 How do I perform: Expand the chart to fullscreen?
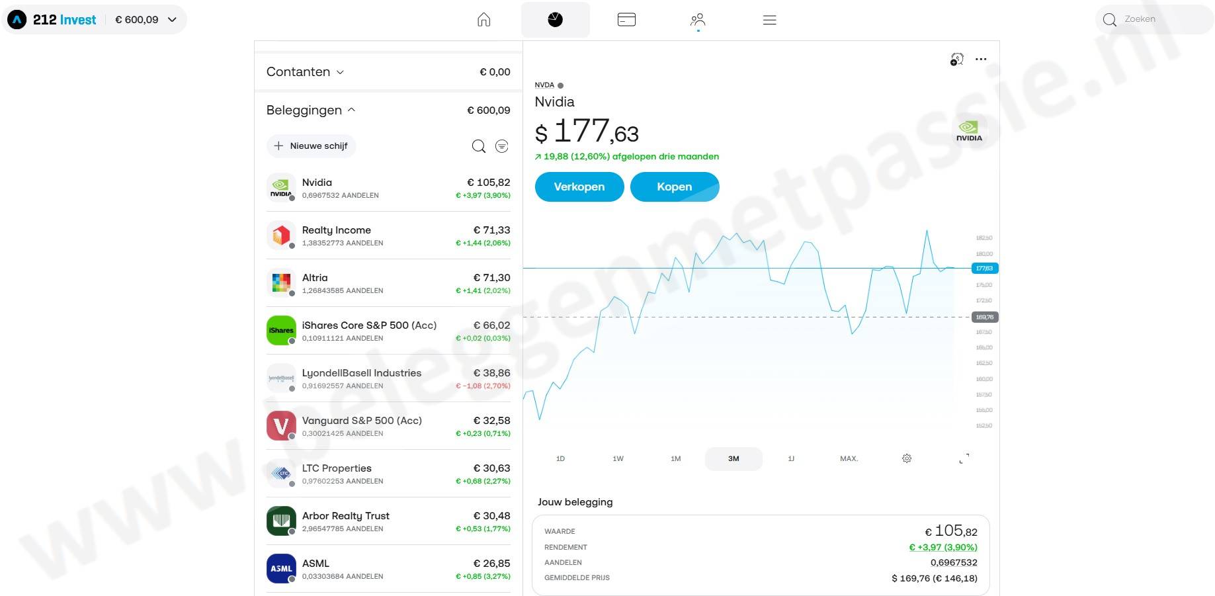click(964, 458)
